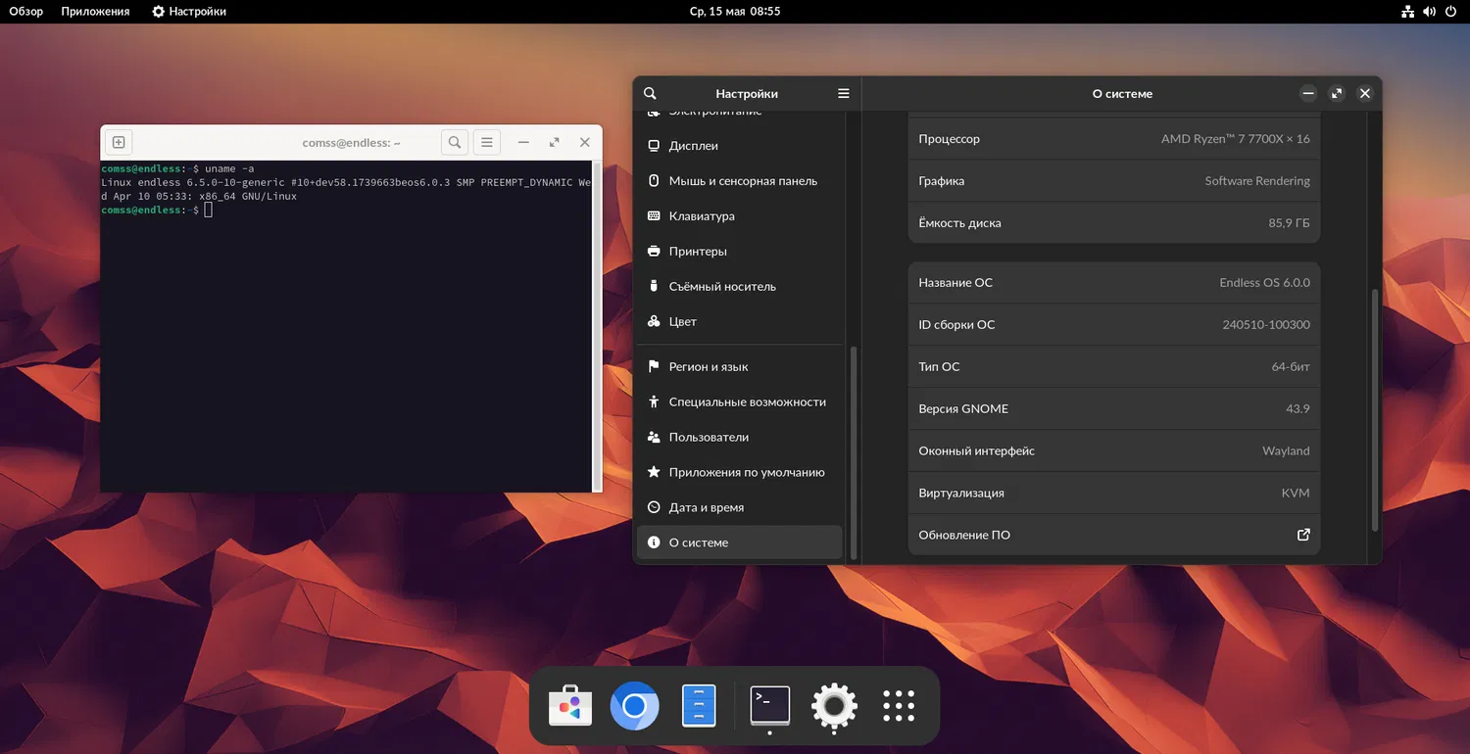Open the Files app in dock
Image resolution: width=1470 pixels, height=754 pixels.
coord(699,706)
